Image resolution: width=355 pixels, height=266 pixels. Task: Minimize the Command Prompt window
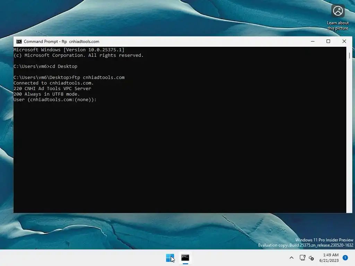(313, 42)
